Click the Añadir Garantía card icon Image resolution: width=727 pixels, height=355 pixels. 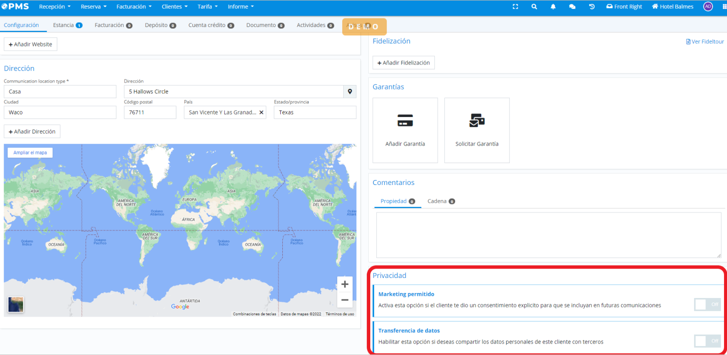pyautogui.click(x=405, y=120)
